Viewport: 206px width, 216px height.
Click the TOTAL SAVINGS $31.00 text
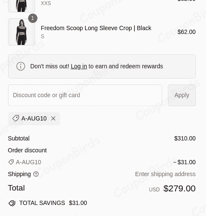53,203
